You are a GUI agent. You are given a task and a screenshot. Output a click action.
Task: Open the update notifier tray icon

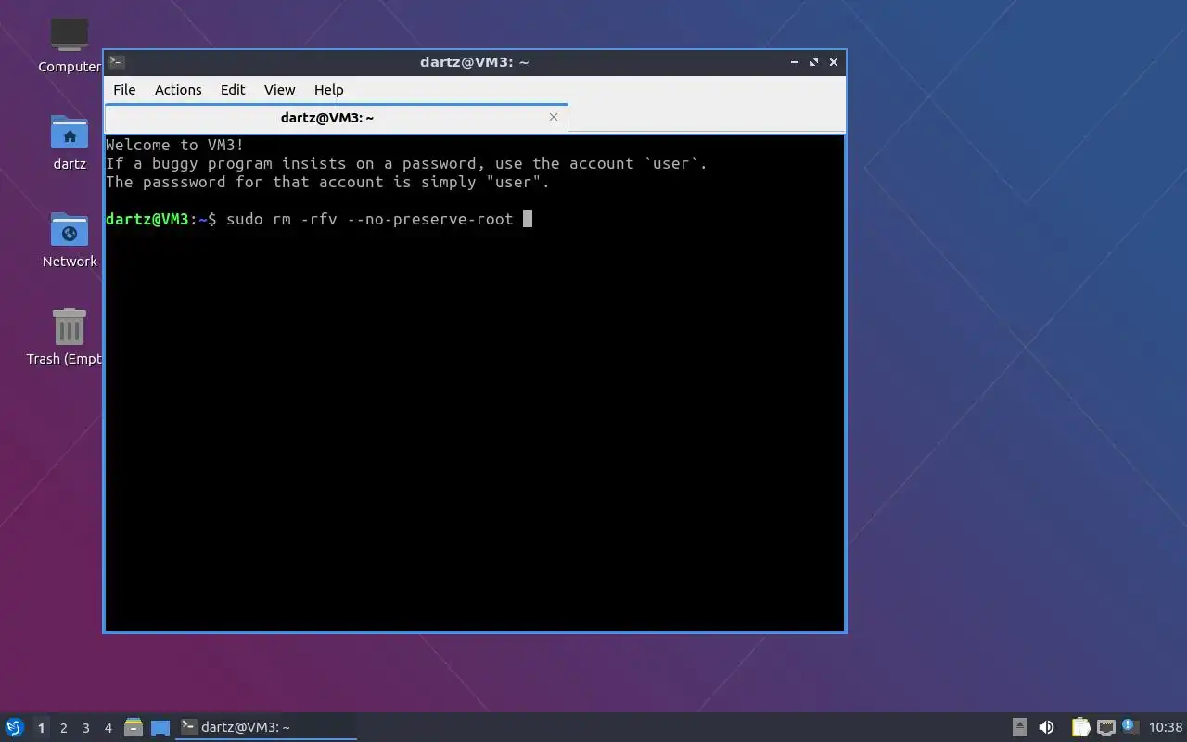pyautogui.click(x=1130, y=726)
